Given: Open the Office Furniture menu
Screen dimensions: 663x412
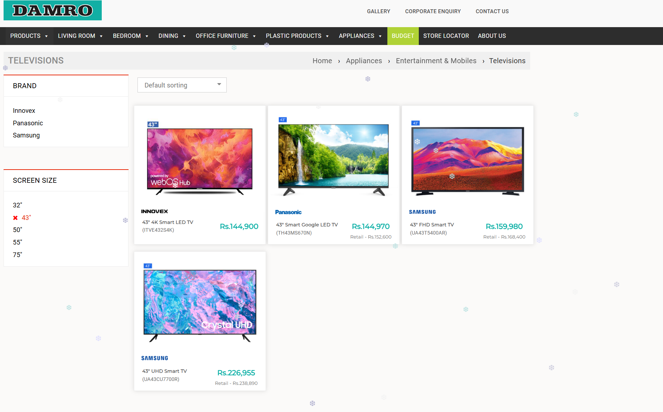Looking at the screenshot, I should [222, 36].
